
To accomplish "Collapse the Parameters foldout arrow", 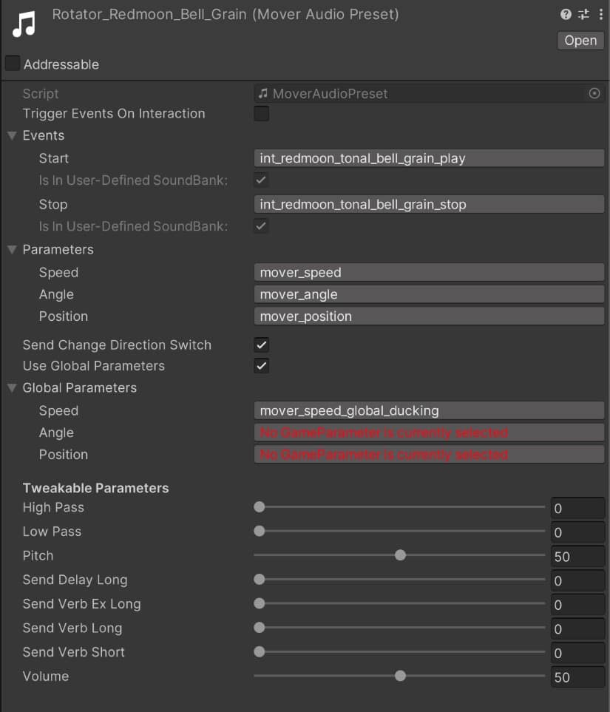I will 12,250.
